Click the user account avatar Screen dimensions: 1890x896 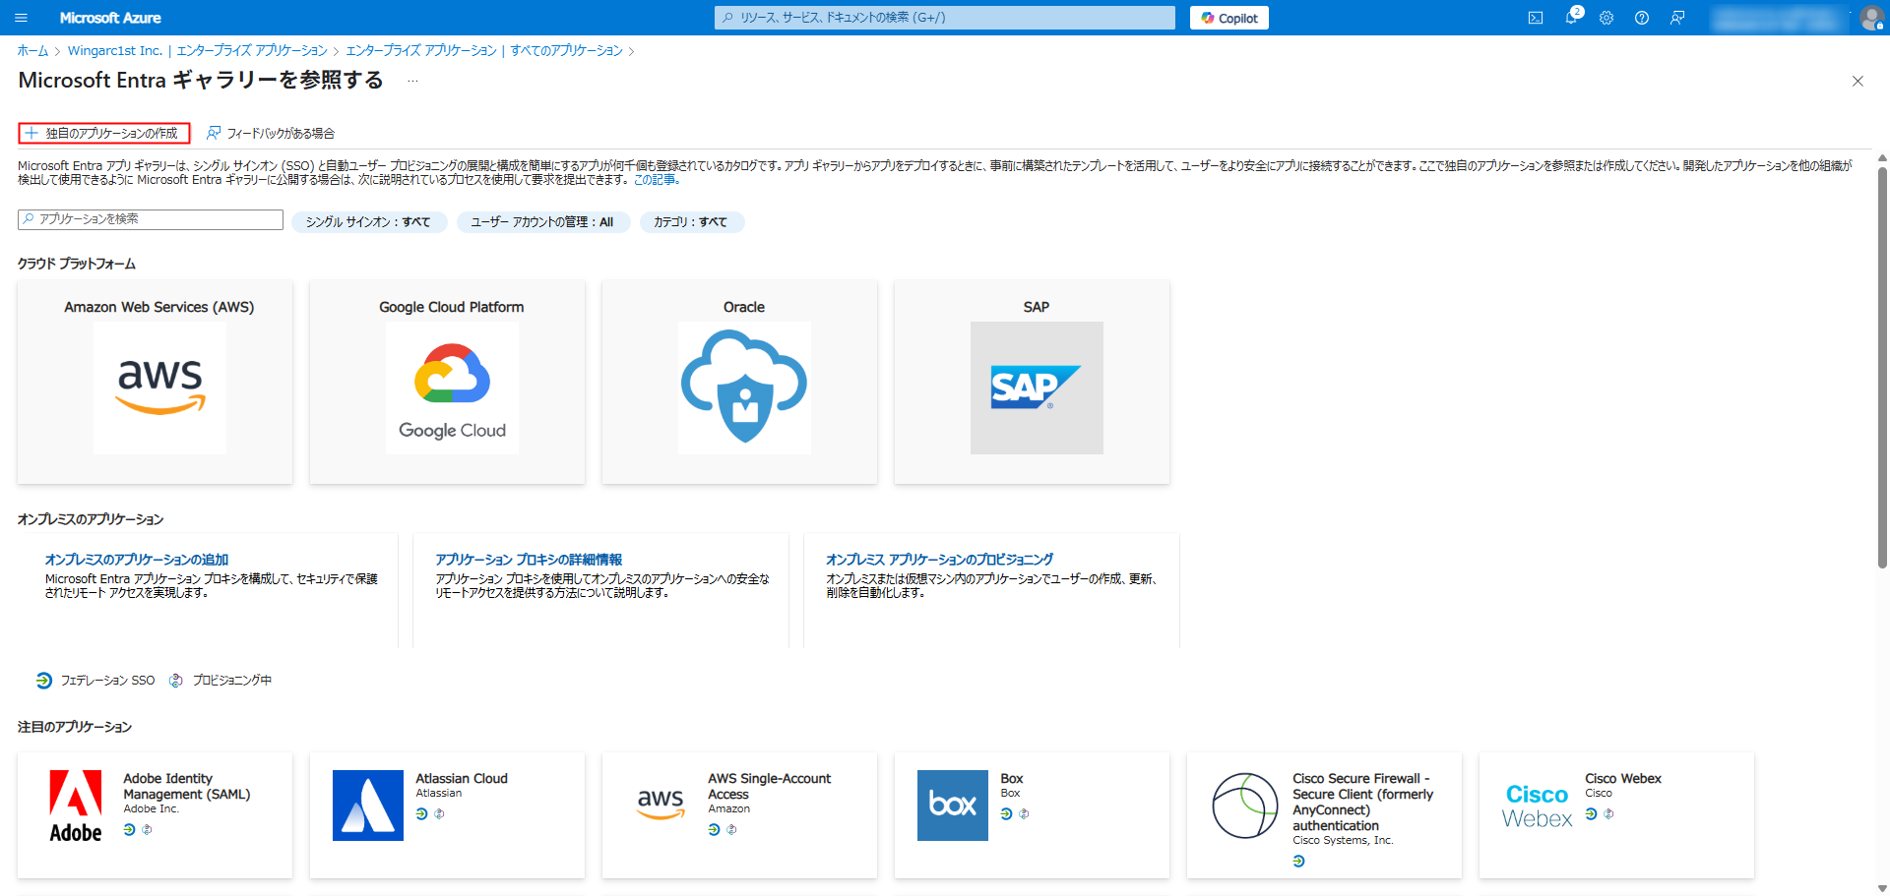coord(1871,18)
